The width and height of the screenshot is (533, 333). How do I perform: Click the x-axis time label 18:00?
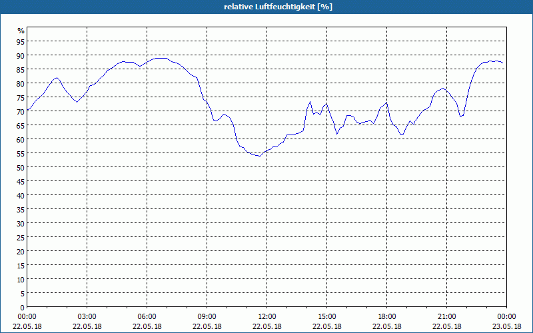click(x=387, y=317)
